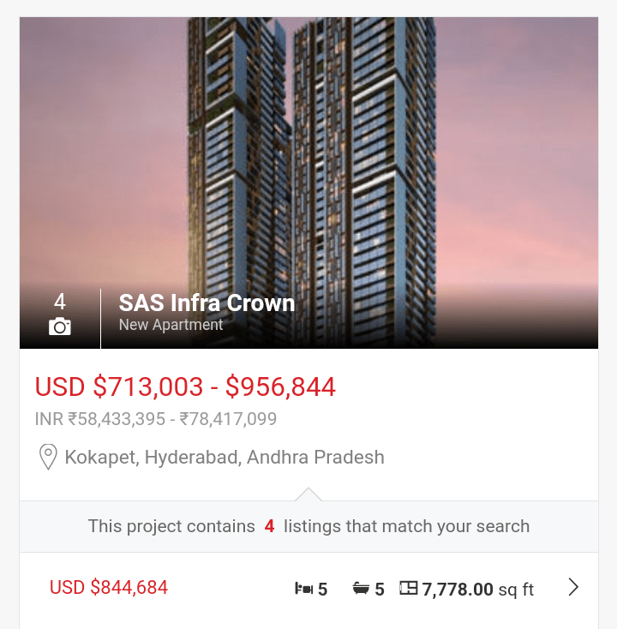Viewport: 617px width, 629px height.
Task: Open Kokapet, Hyderabad, Andhra Pradesh location
Action: point(225,457)
